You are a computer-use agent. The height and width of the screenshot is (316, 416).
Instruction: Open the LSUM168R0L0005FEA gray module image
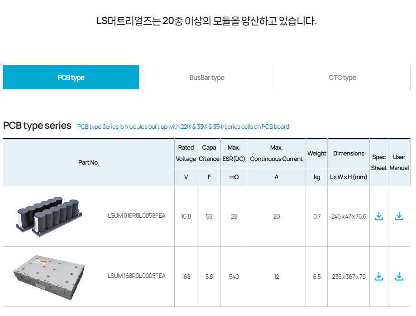click(49, 277)
